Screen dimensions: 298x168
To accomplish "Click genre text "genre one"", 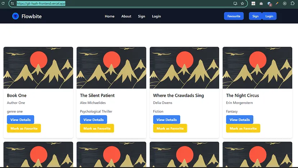I will point(15,112).
